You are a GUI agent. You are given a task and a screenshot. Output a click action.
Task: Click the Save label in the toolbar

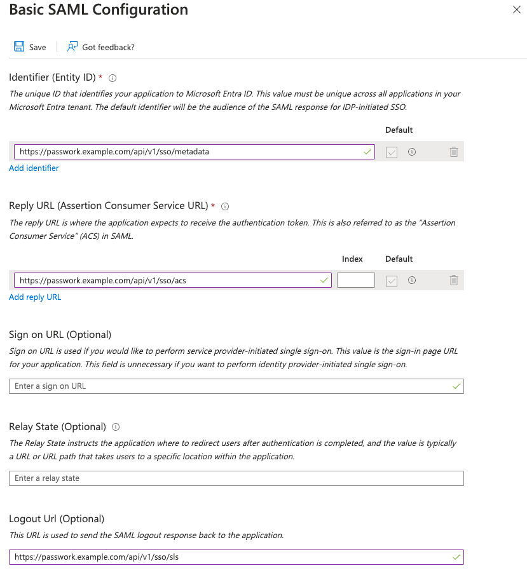[x=38, y=46]
